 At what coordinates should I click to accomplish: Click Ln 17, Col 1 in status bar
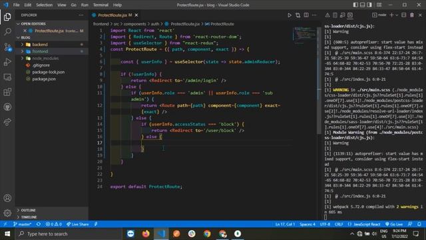285,224
